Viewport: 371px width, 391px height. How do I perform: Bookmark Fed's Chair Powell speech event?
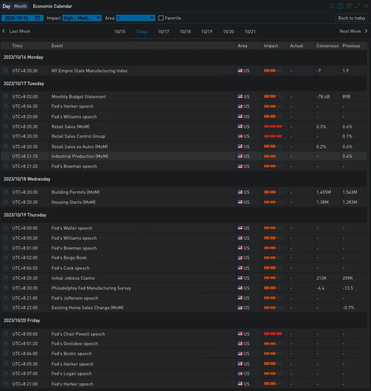[6, 334]
